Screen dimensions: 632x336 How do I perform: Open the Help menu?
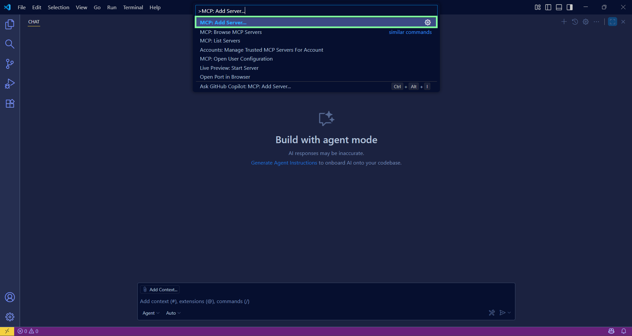click(x=155, y=7)
